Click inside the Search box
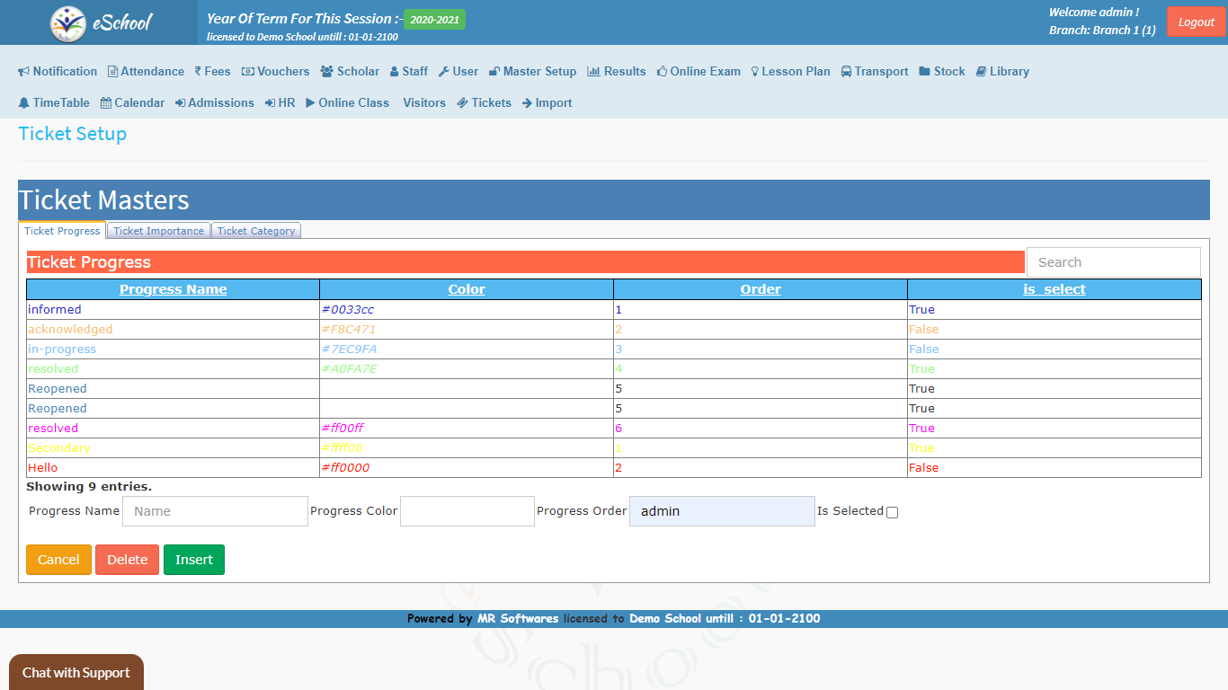The width and height of the screenshot is (1228, 690). tap(1112, 261)
